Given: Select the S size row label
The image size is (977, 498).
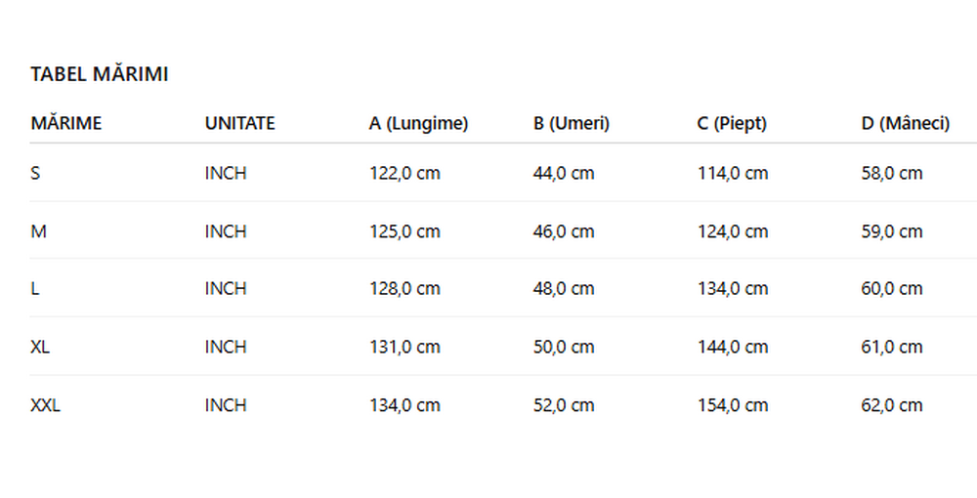Looking at the screenshot, I should pyautogui.click(x=35, y=173).
